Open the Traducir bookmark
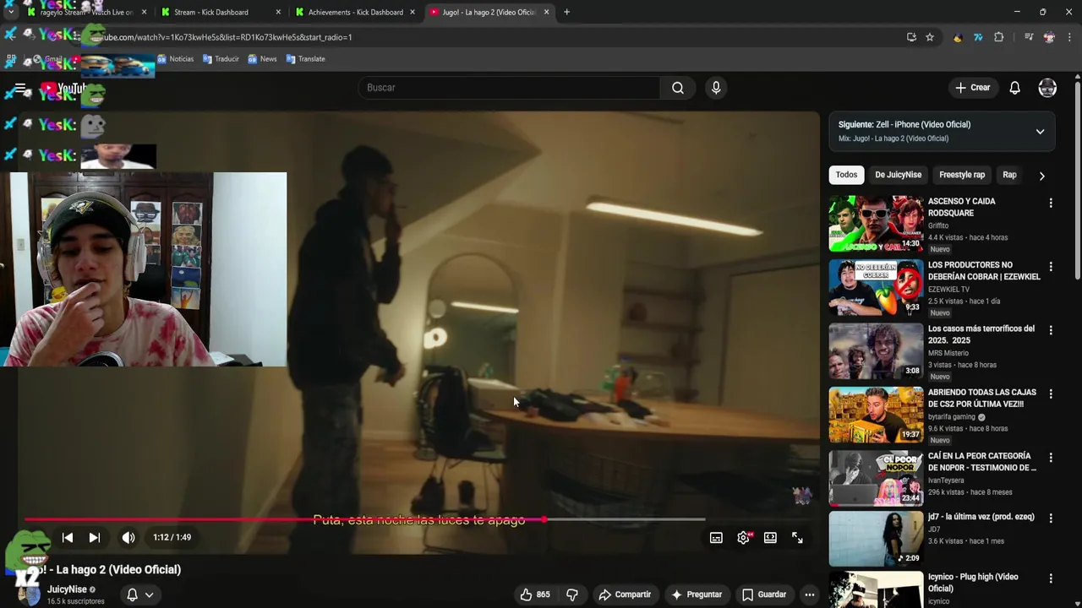 coord(221,59)
